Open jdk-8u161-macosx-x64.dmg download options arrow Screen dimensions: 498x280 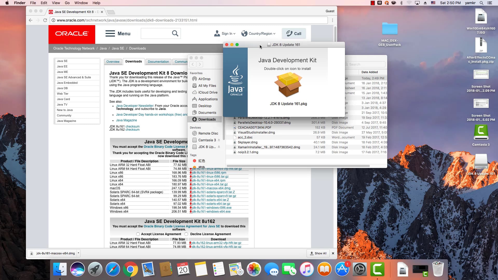[78, 253]
